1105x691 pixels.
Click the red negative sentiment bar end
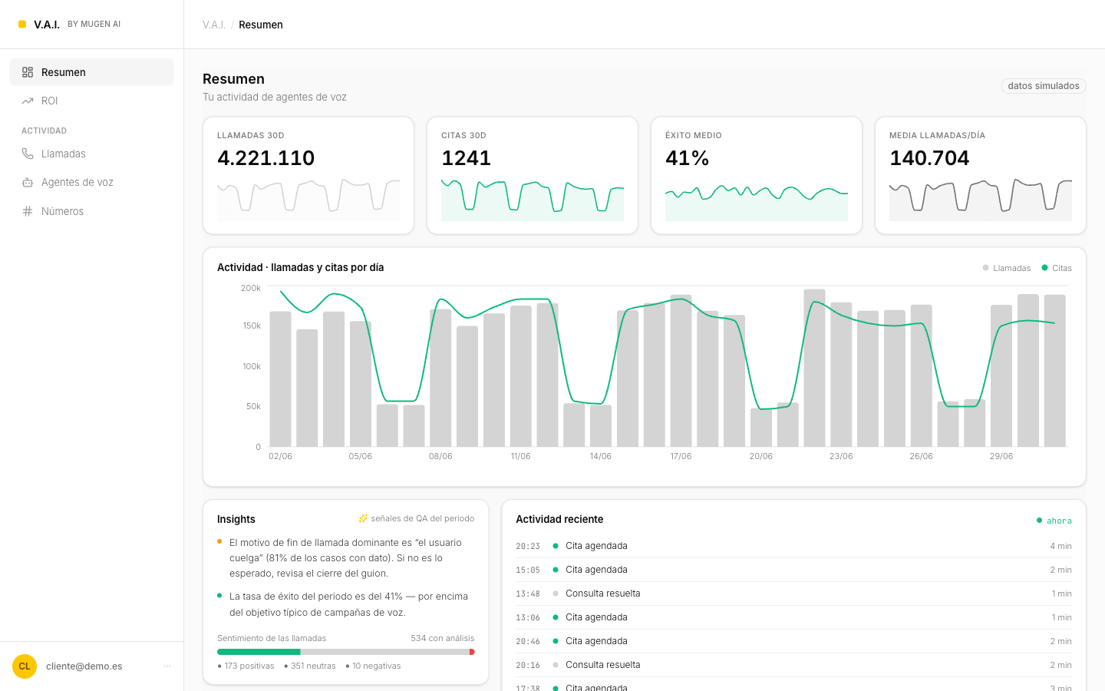click(x=472, y=652)
